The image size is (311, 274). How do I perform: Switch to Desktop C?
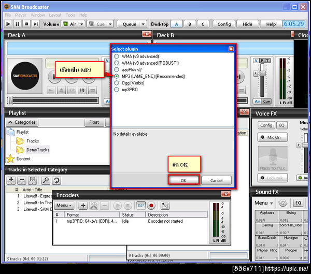pos(203,24)
